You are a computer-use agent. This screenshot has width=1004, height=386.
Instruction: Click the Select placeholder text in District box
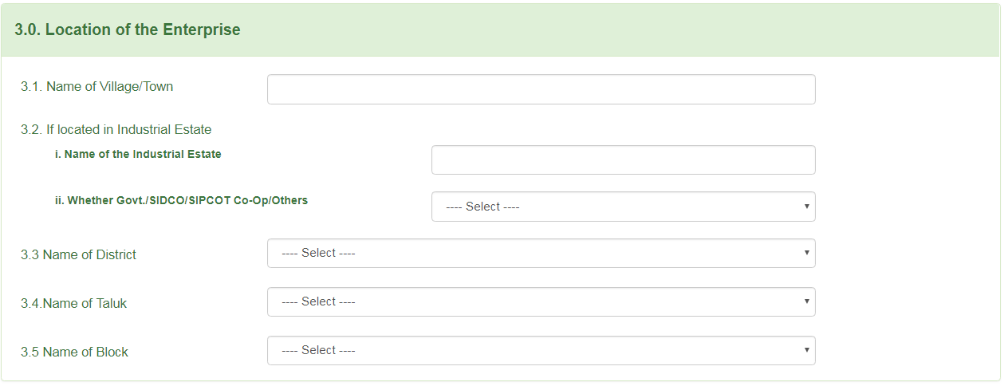click(318, 253)
